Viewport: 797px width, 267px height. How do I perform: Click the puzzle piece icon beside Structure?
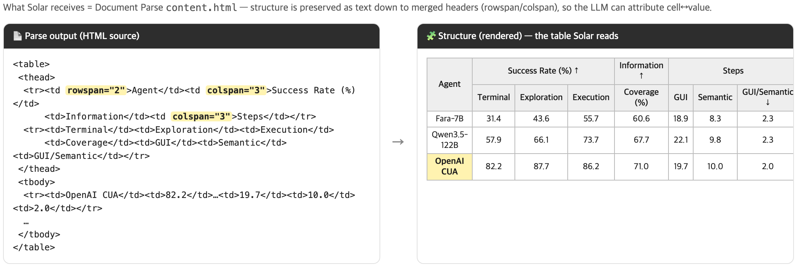[x=431, y=36]
